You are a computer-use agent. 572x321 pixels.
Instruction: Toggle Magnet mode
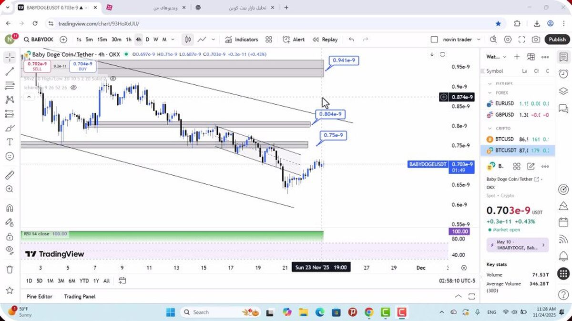(x=10, y=208)
